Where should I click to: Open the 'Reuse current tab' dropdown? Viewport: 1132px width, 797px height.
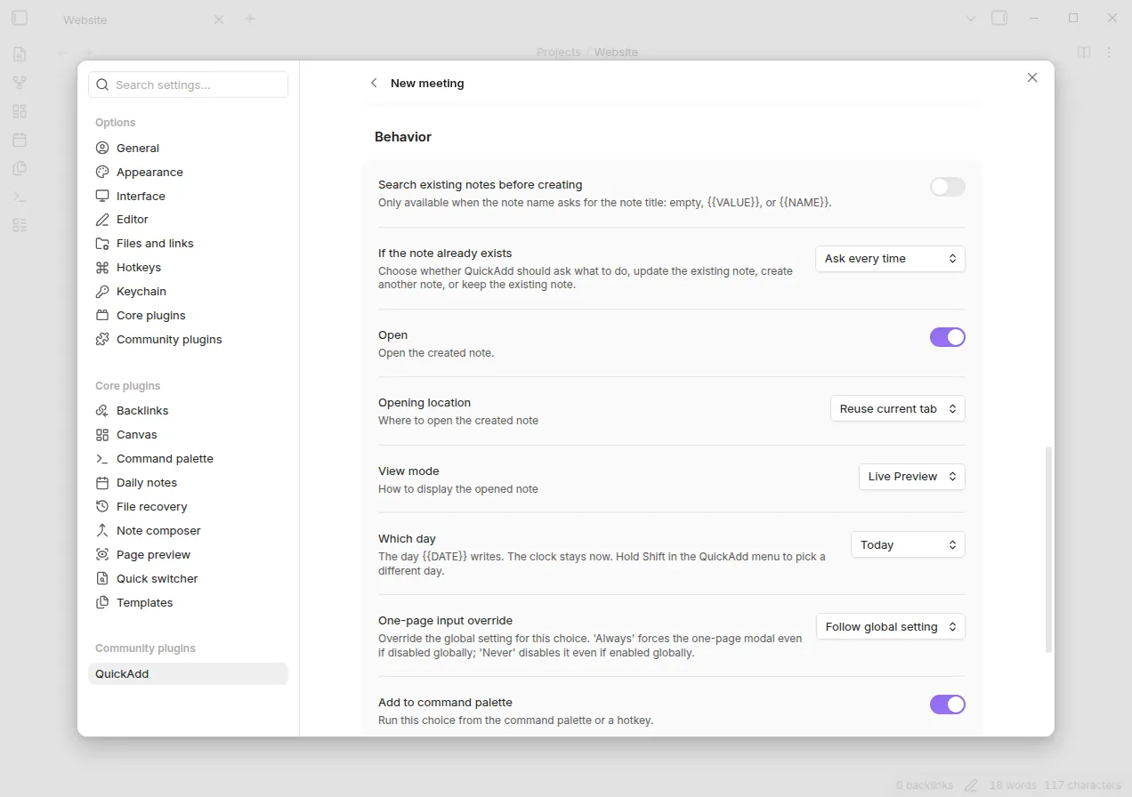coord(898,409)
